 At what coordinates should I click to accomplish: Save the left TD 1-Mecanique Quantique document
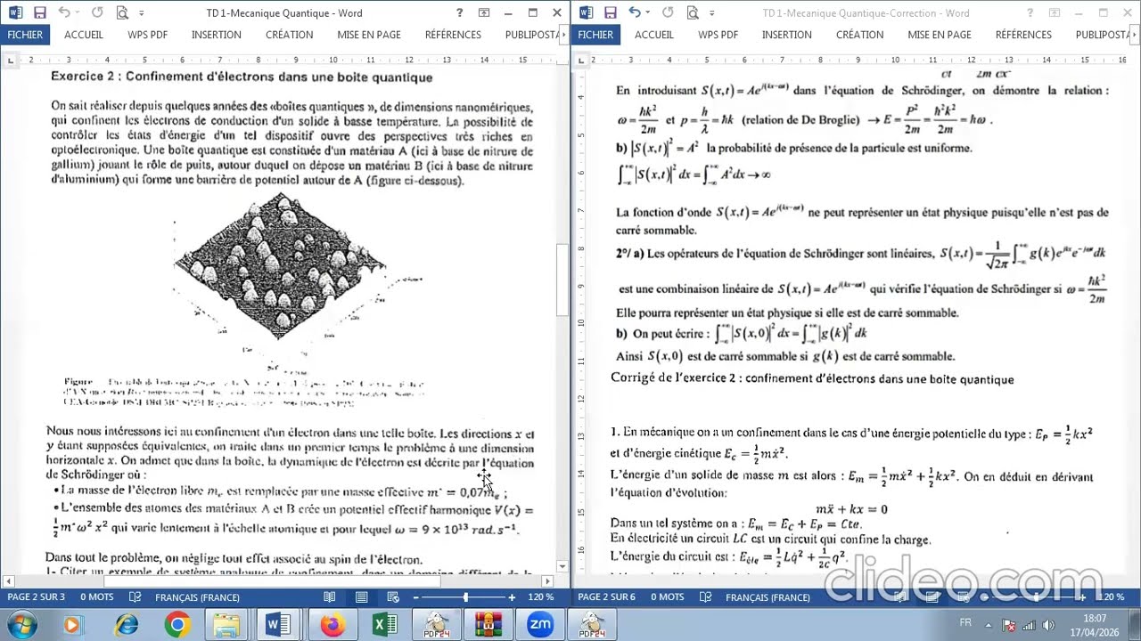coord(39,13)
